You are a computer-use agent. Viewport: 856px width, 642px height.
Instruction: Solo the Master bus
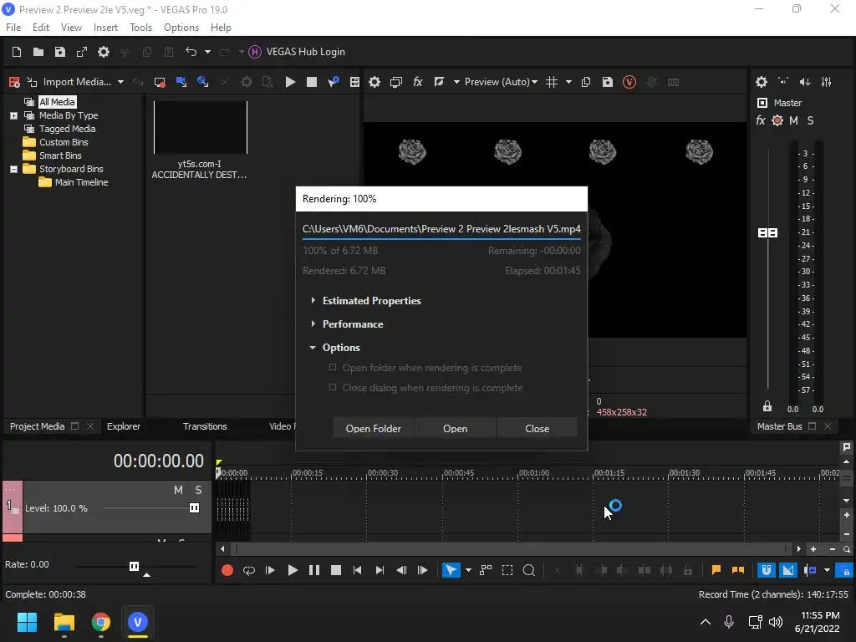pos(810,120)
